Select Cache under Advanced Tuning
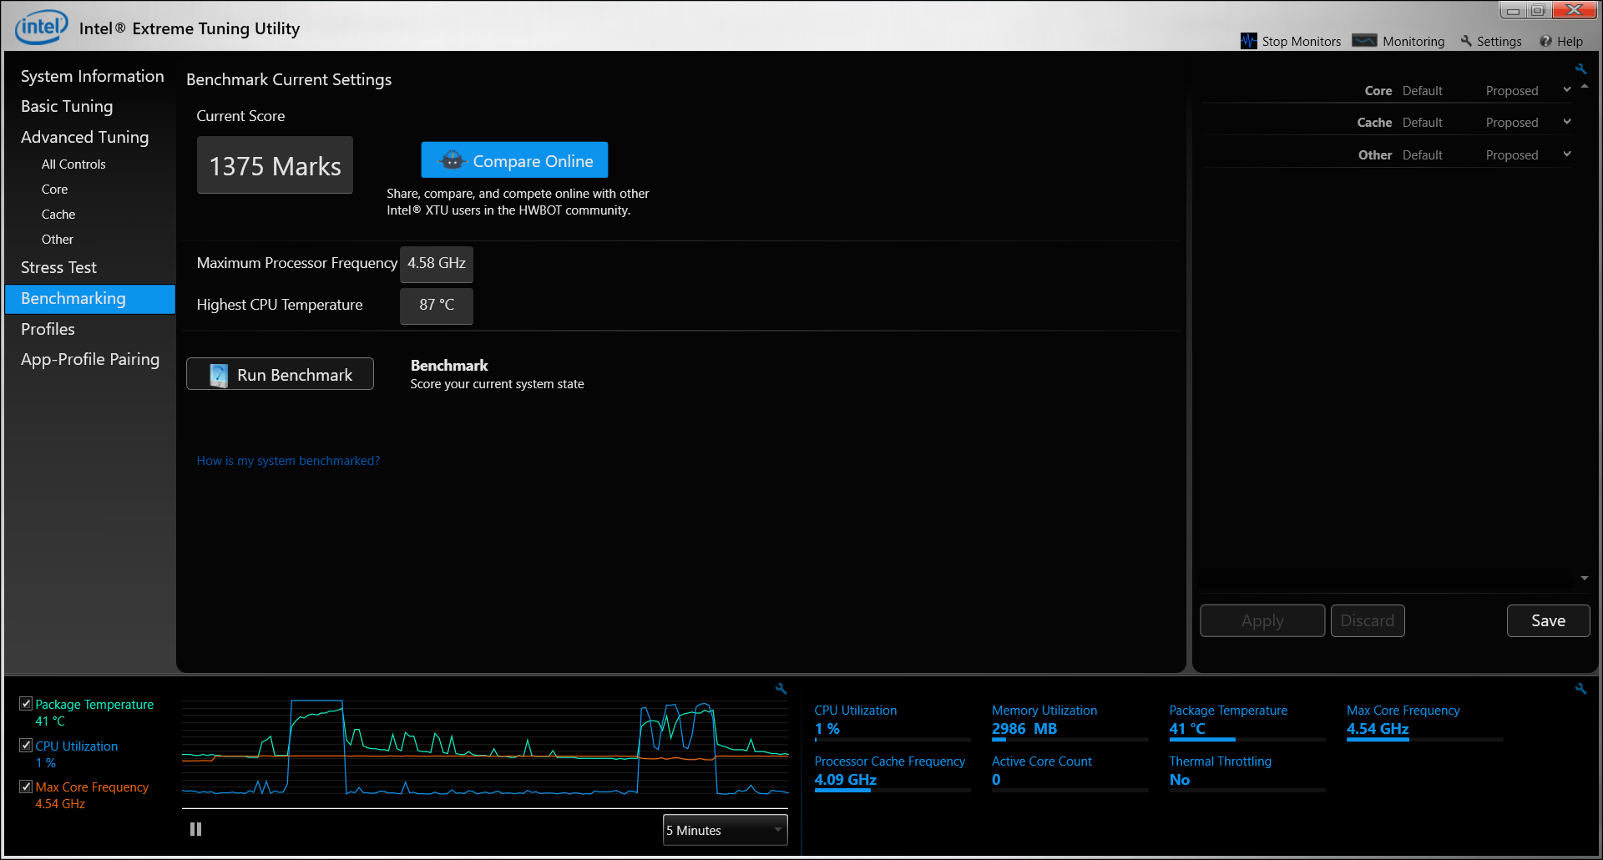Viewport: 1603px width, 860px height. pos(58,215)
